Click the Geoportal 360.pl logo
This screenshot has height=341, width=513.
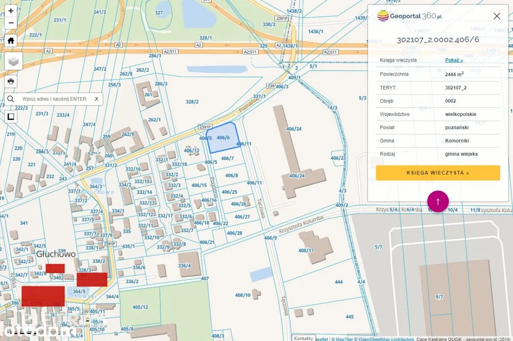[410, 16]
